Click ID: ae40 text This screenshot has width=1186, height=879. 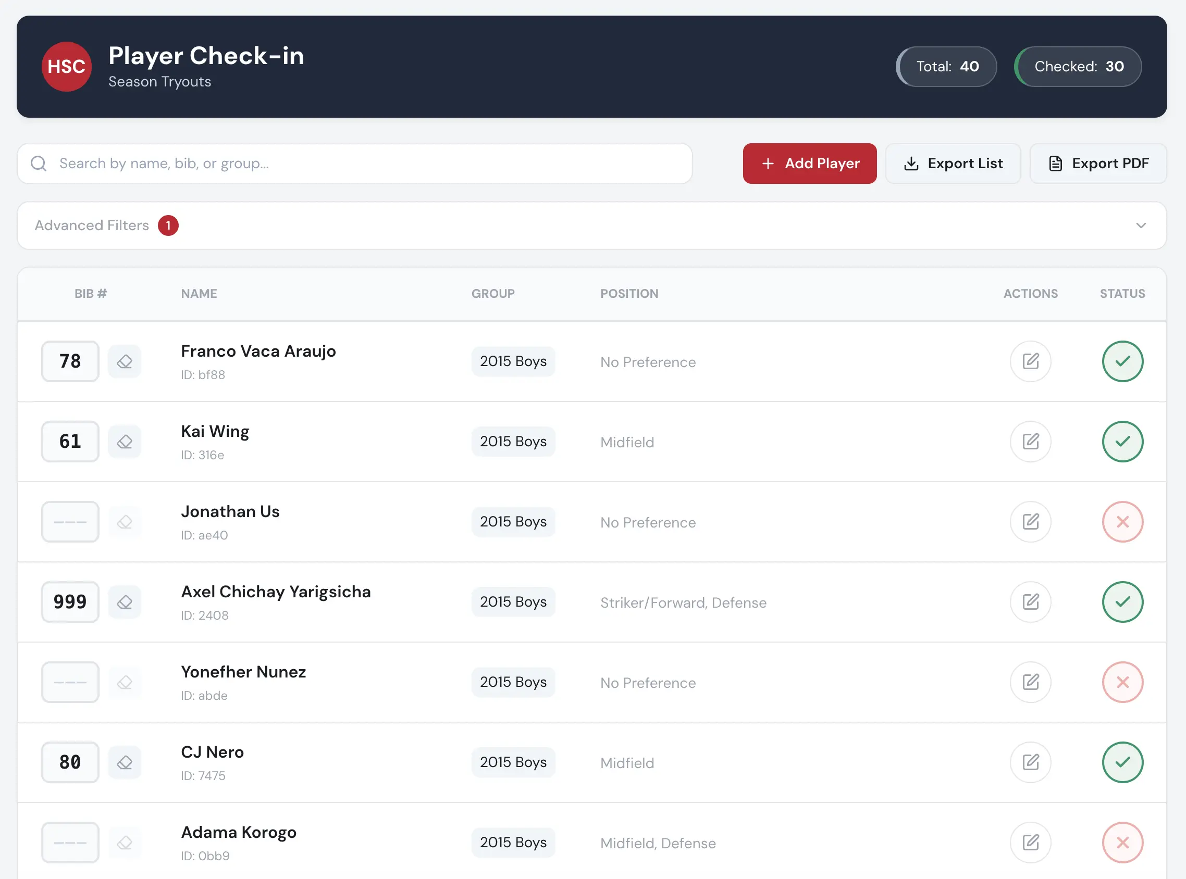(204, 535)
